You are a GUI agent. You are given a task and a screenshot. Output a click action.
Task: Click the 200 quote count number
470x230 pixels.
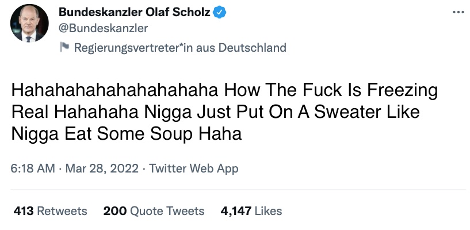(x=115, y=211)
